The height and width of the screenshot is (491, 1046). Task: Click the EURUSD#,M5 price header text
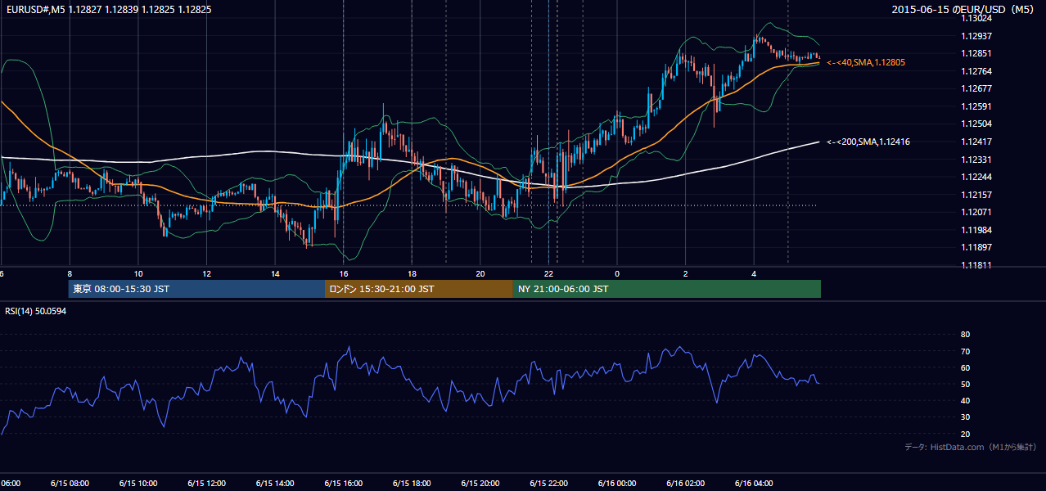[108, 10]
